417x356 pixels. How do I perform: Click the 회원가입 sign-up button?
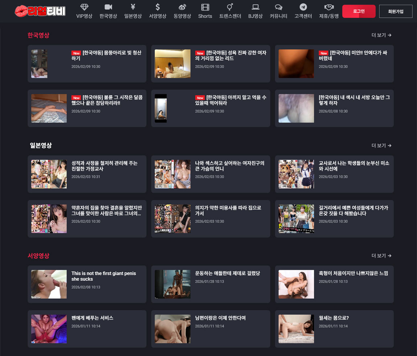[x=396, y=11]
